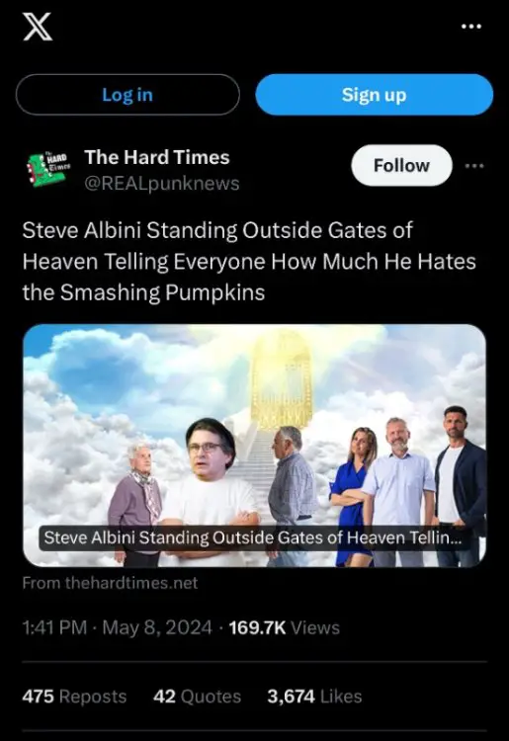Screen dimensions: 509x741
Task: Open the heaven gates article image
Action: pyautogui.click(x=254, y=446)
